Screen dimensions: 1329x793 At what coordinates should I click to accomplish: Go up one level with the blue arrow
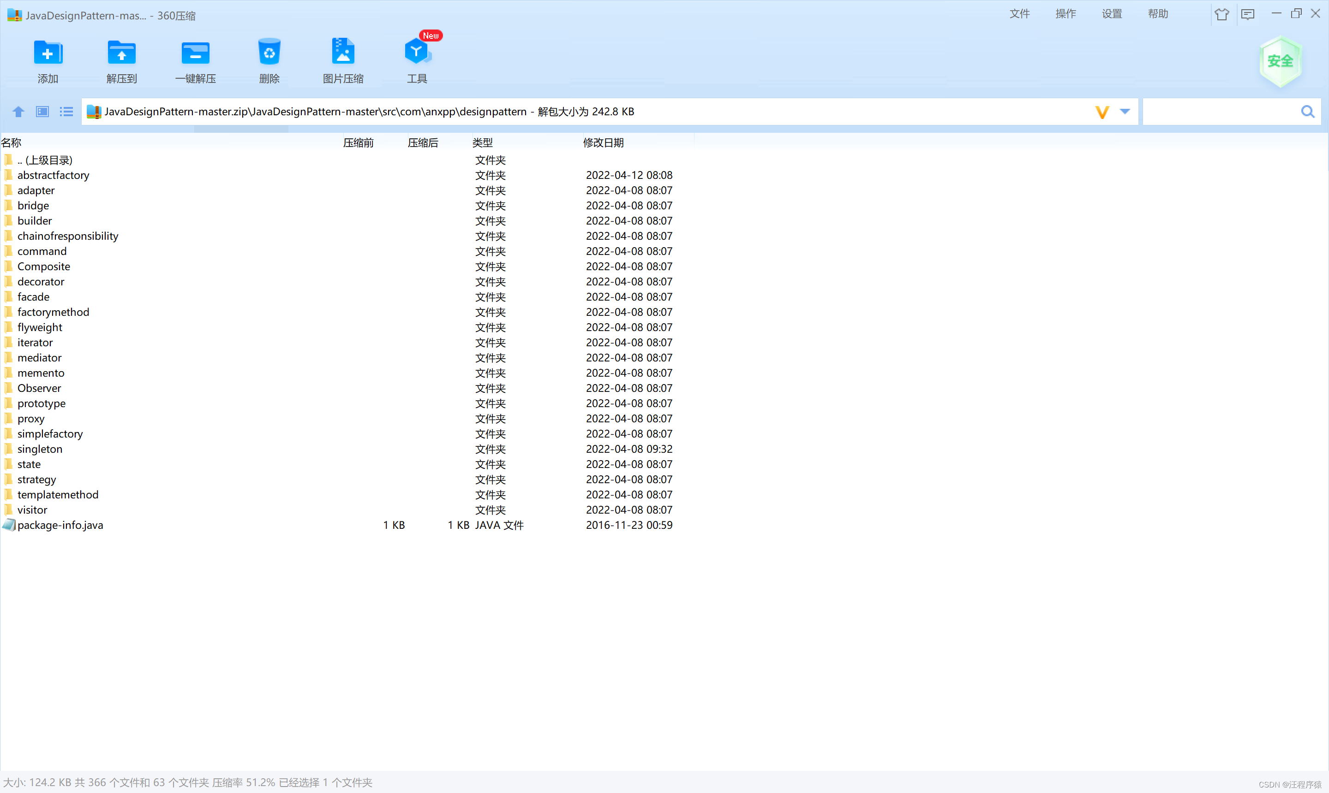pos(18,112)
